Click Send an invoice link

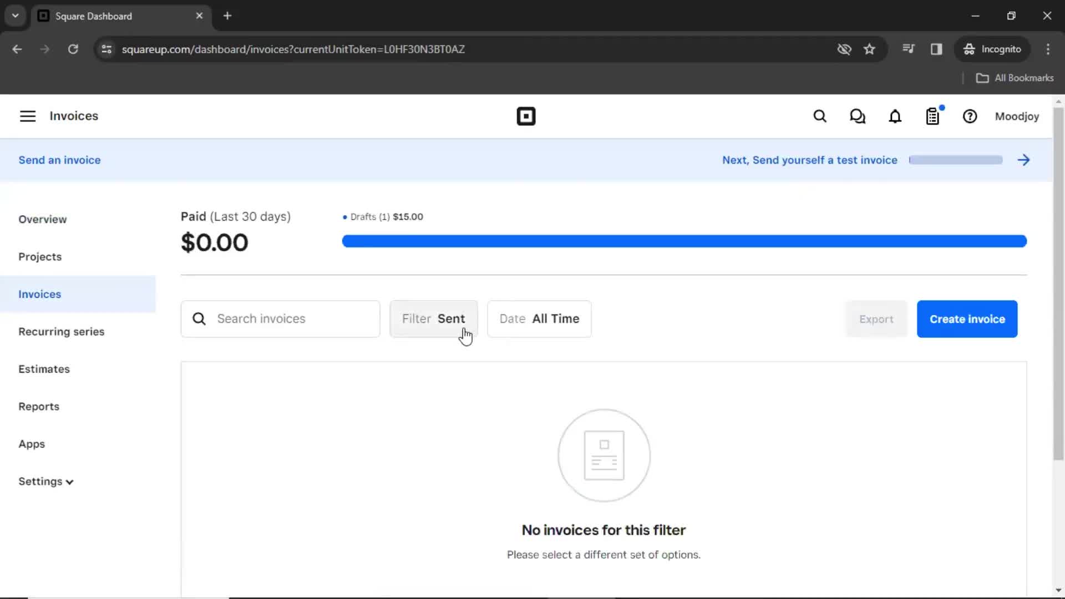[x=59, y=160]
